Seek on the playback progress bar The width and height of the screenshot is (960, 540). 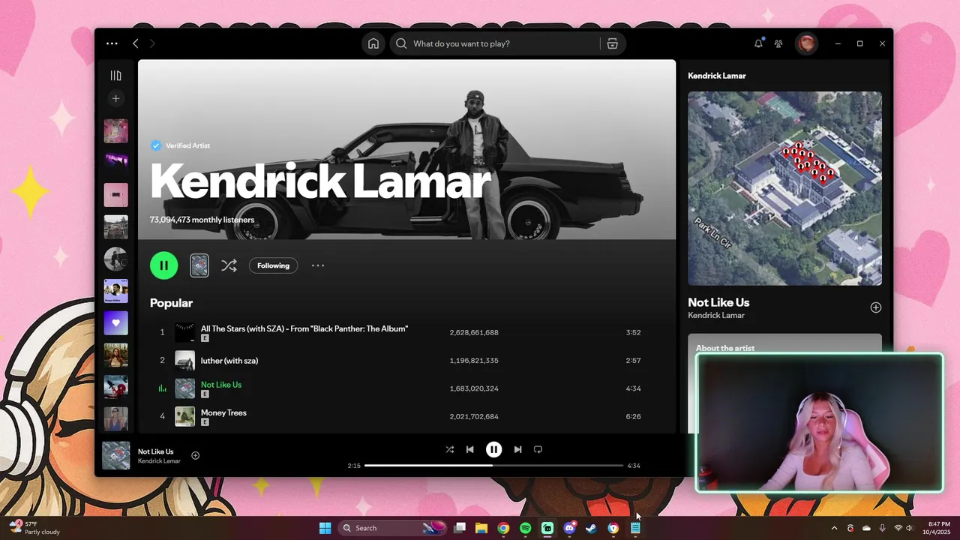(x=493, y=466)
